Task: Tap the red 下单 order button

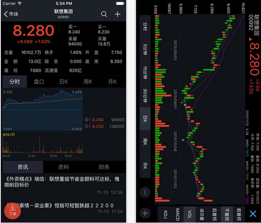Action: (13, 211)
